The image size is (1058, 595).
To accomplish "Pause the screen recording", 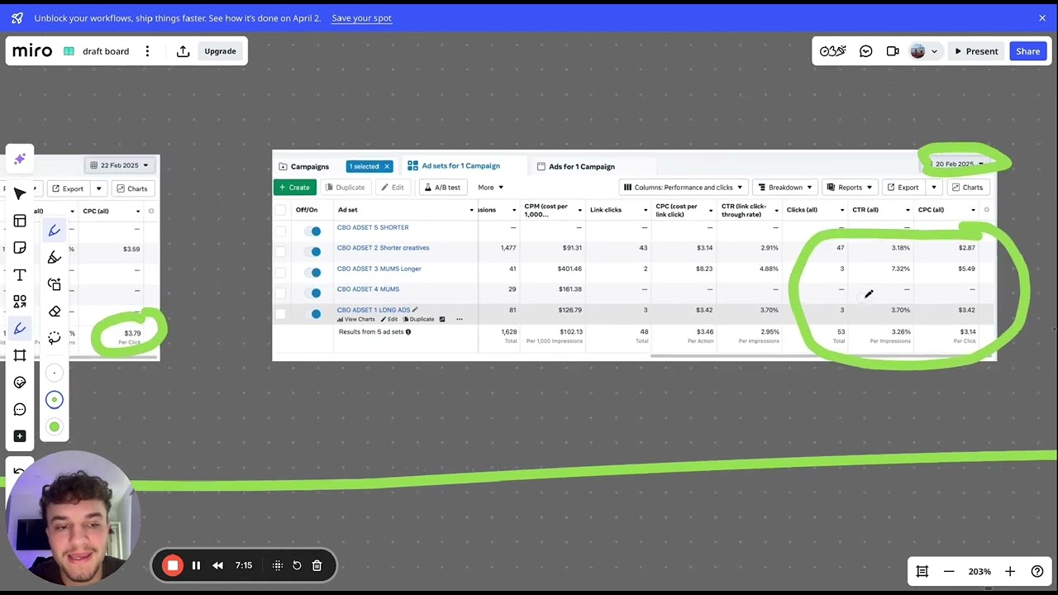I will 196,565.
